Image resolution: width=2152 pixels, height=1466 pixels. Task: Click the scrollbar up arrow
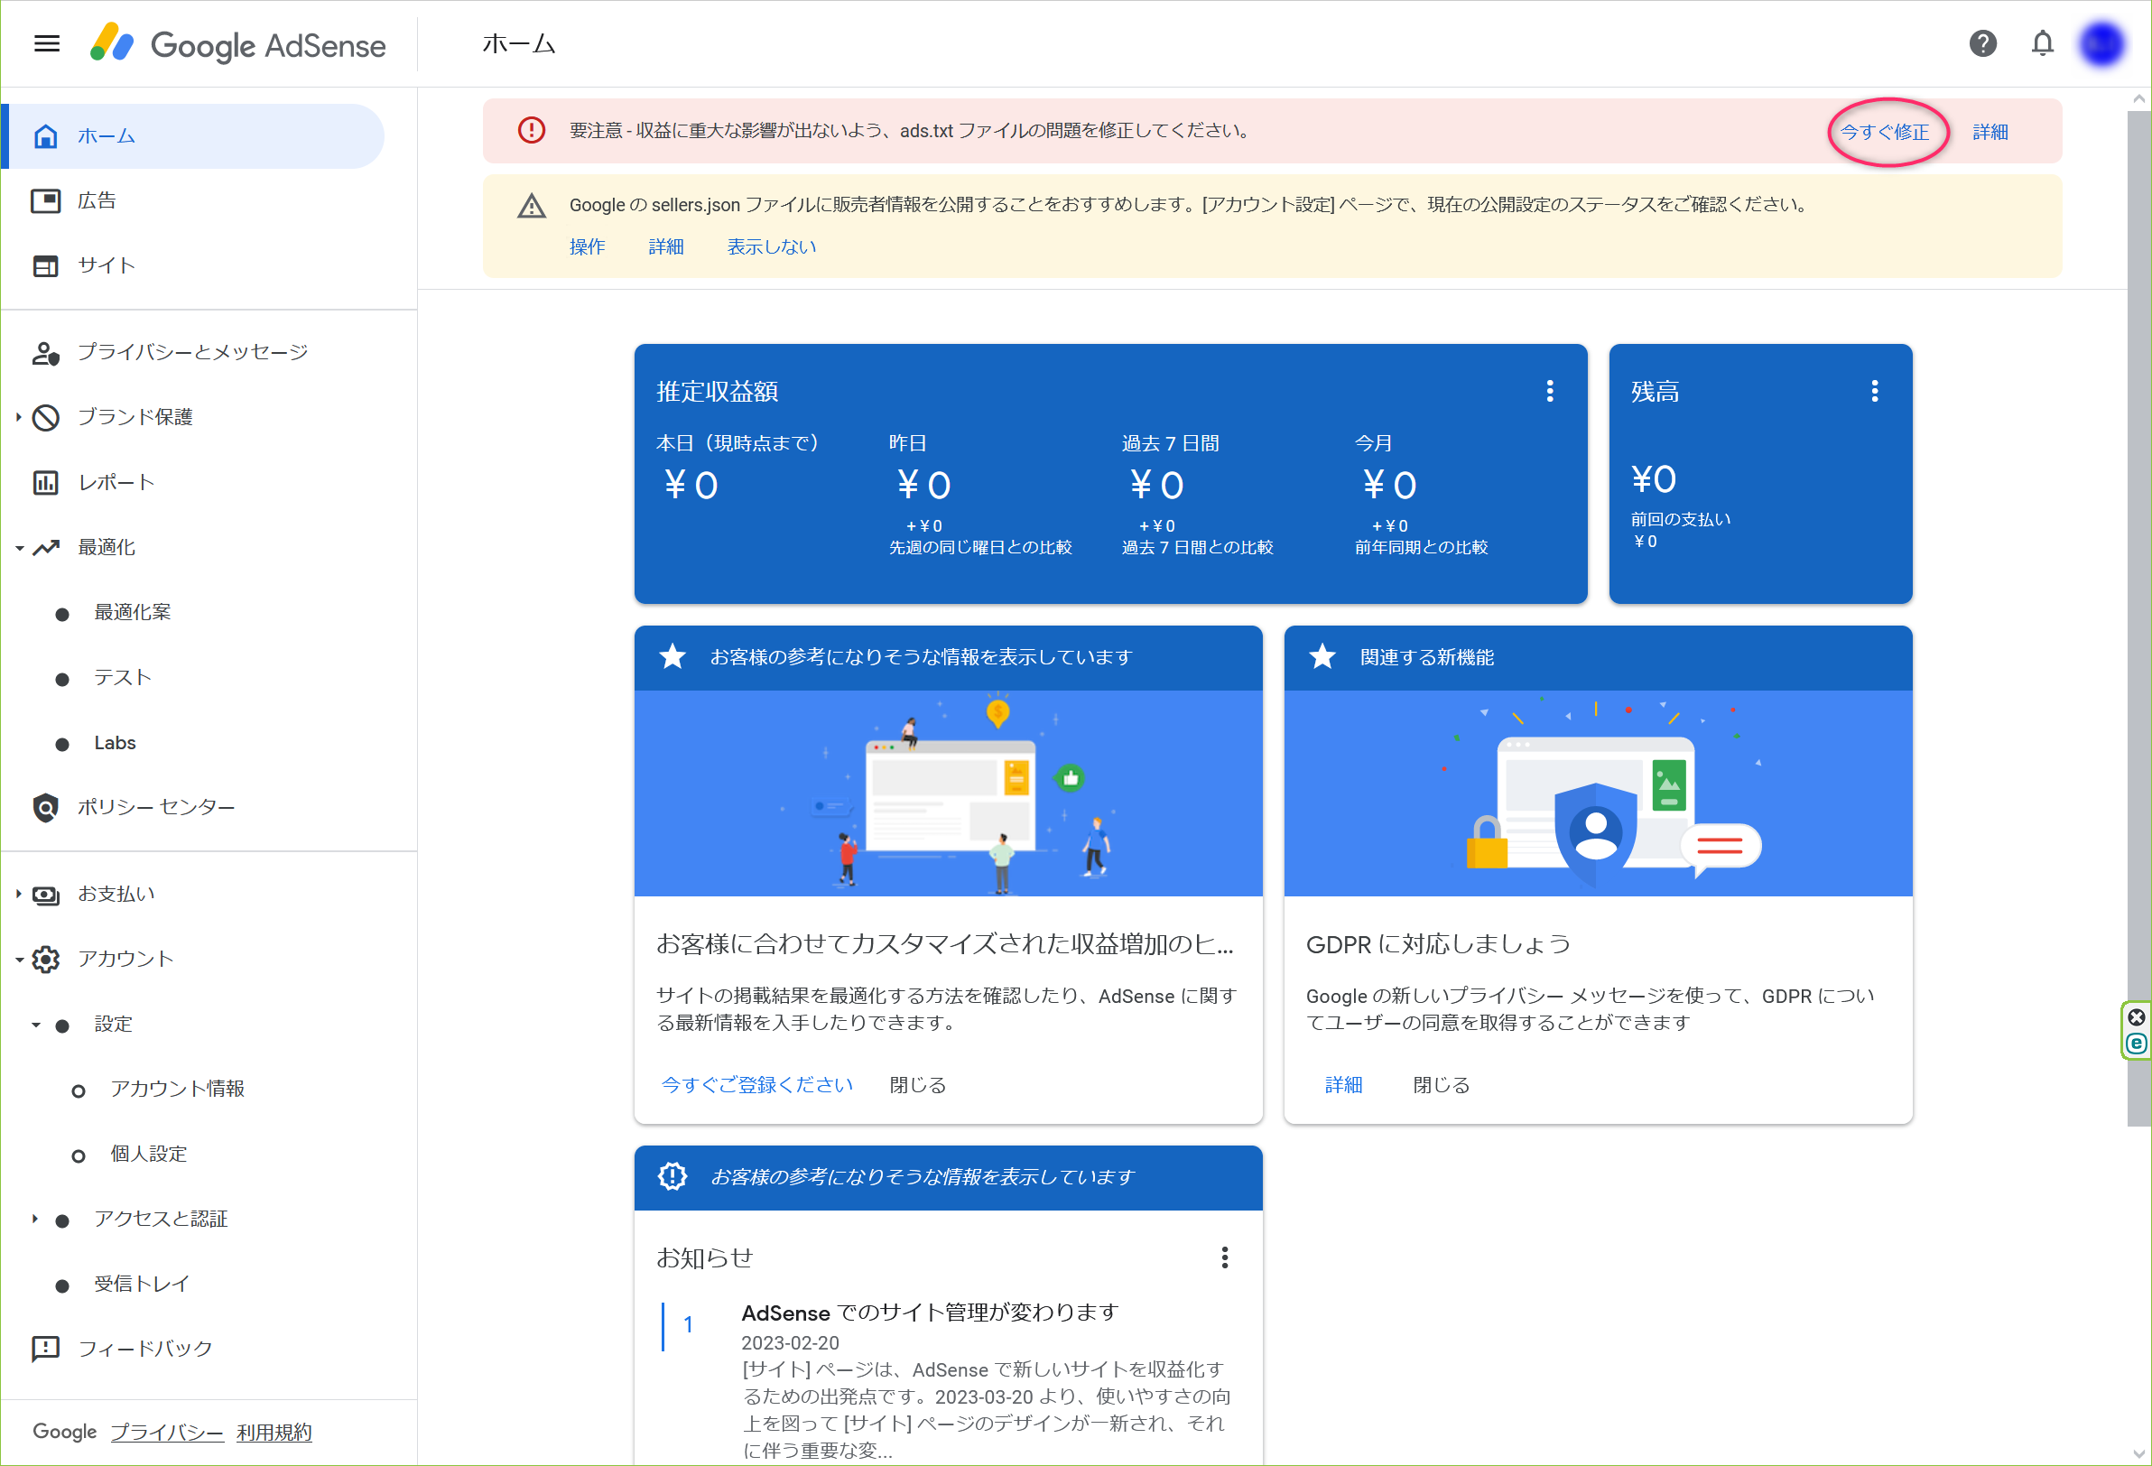tap(2139, 99)
